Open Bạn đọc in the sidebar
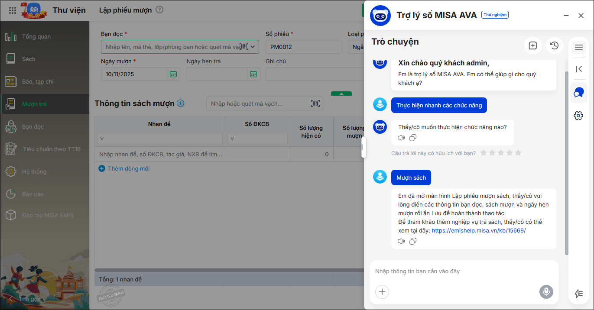Viewport: 594px width, 310px height. tap(45, 126)
